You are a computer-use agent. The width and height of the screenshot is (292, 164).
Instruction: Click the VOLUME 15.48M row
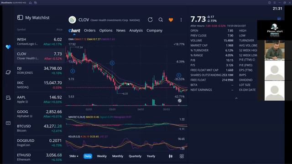(x=212, y=41)
